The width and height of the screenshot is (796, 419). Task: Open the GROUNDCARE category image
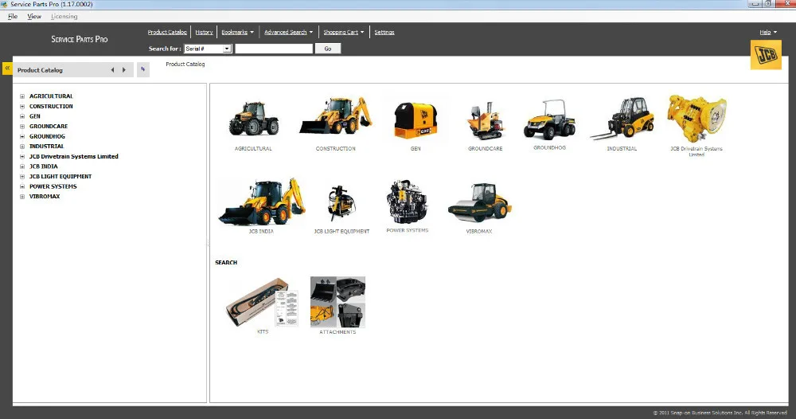[485, 120]
